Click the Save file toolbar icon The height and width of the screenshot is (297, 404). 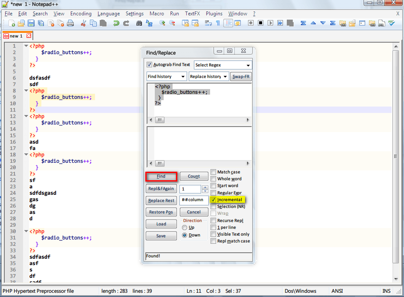click(x=31, y=23)
